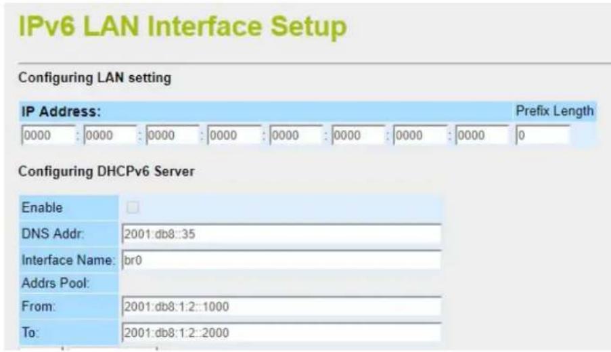Click the seventh IP Address hextet field
This screenshot has width=611, height=352.
tap(420, 135)
